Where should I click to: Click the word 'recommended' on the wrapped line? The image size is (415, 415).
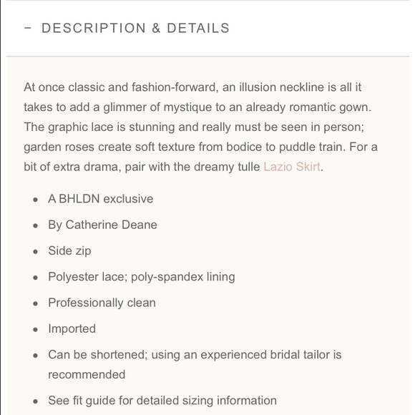87,374
